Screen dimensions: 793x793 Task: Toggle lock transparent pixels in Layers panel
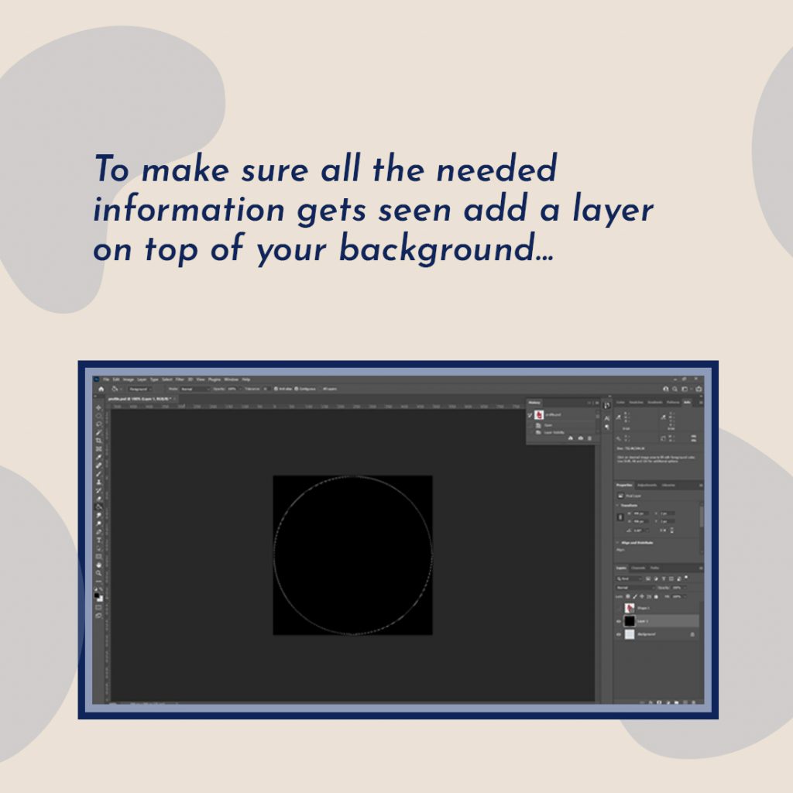click(x=627, y=596)
